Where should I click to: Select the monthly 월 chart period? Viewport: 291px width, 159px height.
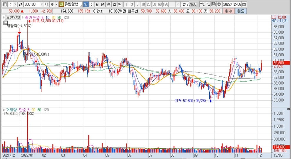[96, 4]
